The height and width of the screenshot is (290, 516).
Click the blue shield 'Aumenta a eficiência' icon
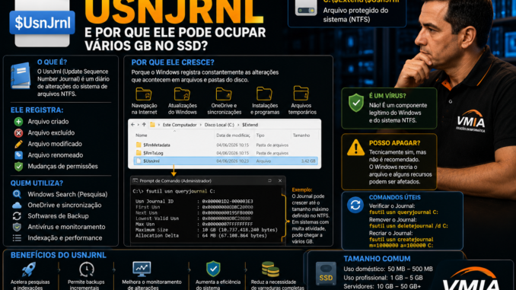(213, 269)
